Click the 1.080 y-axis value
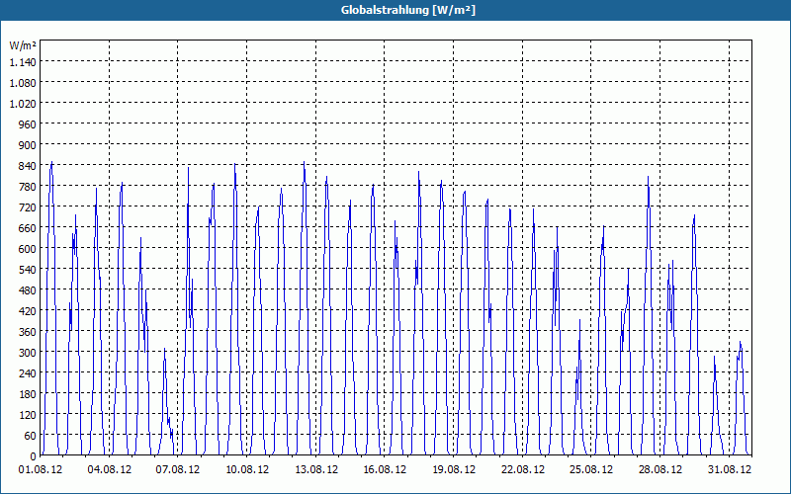Image resolution: width=791 pixels, height=494 pixels. tap(23, 83)
